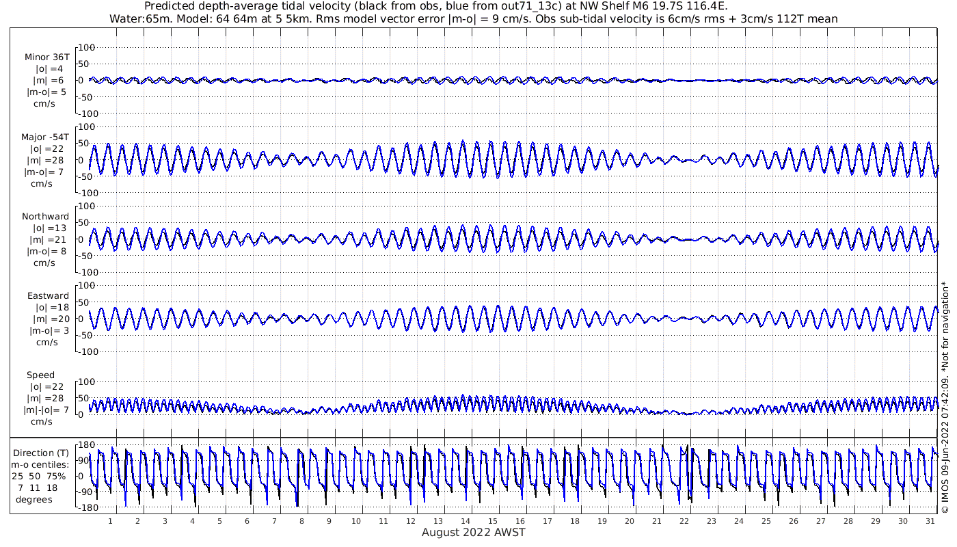This screenshot has height=547, width=957.
Task: Click the 'm-o centiles:' label
Action: tap(42, 465)
